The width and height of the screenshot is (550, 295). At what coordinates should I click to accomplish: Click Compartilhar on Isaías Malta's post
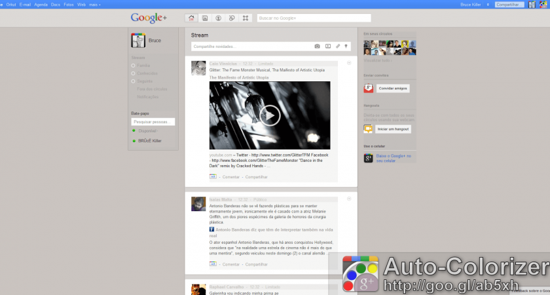(257, 264)
